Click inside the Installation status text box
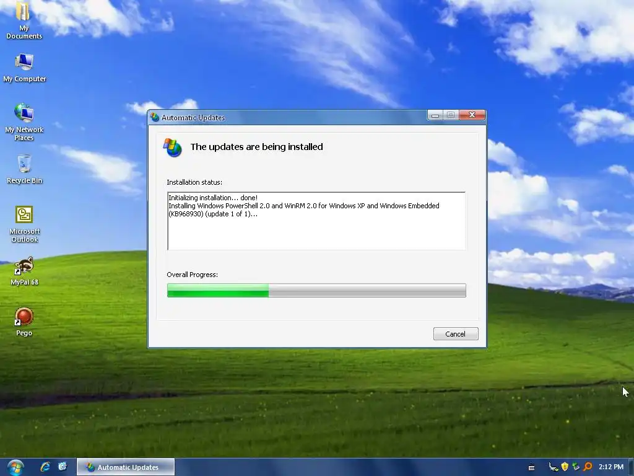 tap(316, 221)
